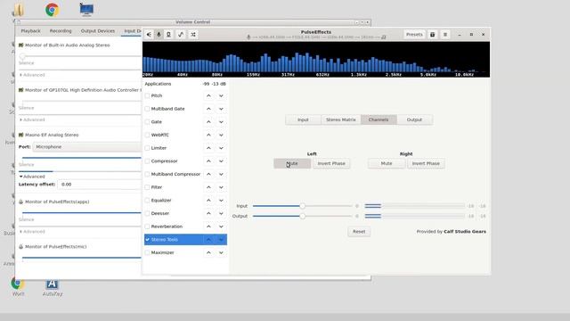Move the Maximizer effect up
This screenshot has width=570, height=321.
point(208,252)
